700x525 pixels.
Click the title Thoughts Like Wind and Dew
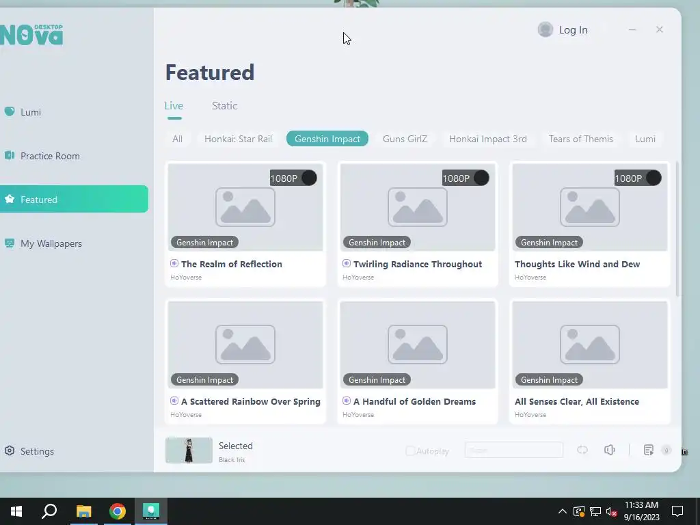(577, 264)
